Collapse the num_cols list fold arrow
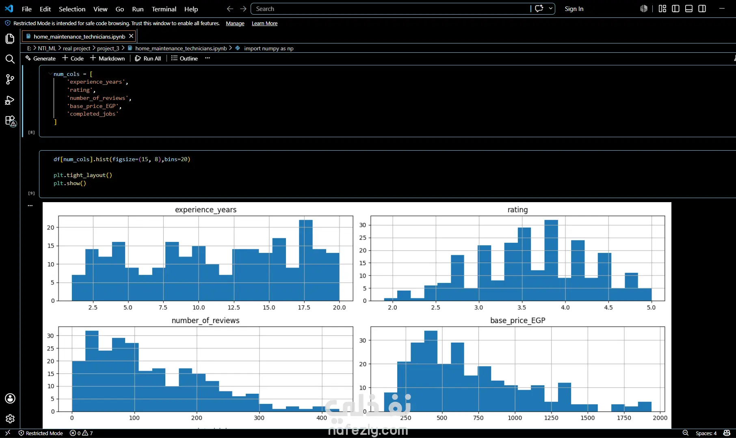The image size is (736, 438). [50, 74]
